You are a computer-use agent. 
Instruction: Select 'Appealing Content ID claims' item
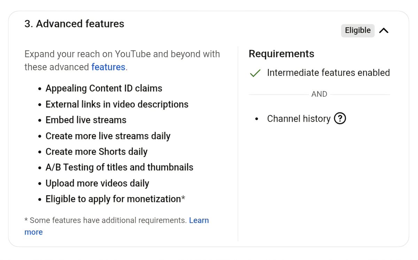[104, 88]
